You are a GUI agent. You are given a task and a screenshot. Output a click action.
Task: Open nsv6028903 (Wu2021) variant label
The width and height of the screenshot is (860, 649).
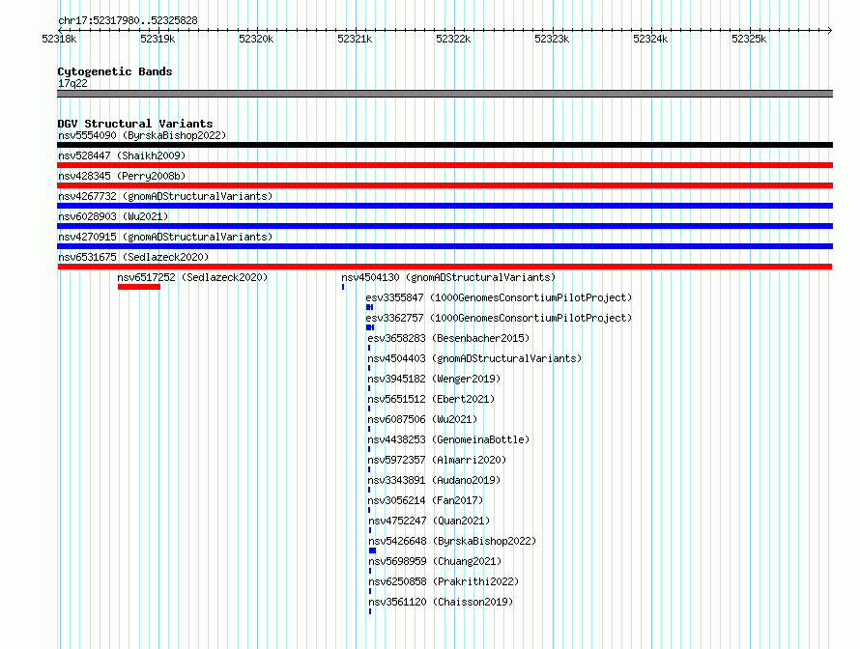[x=113, y=216]
